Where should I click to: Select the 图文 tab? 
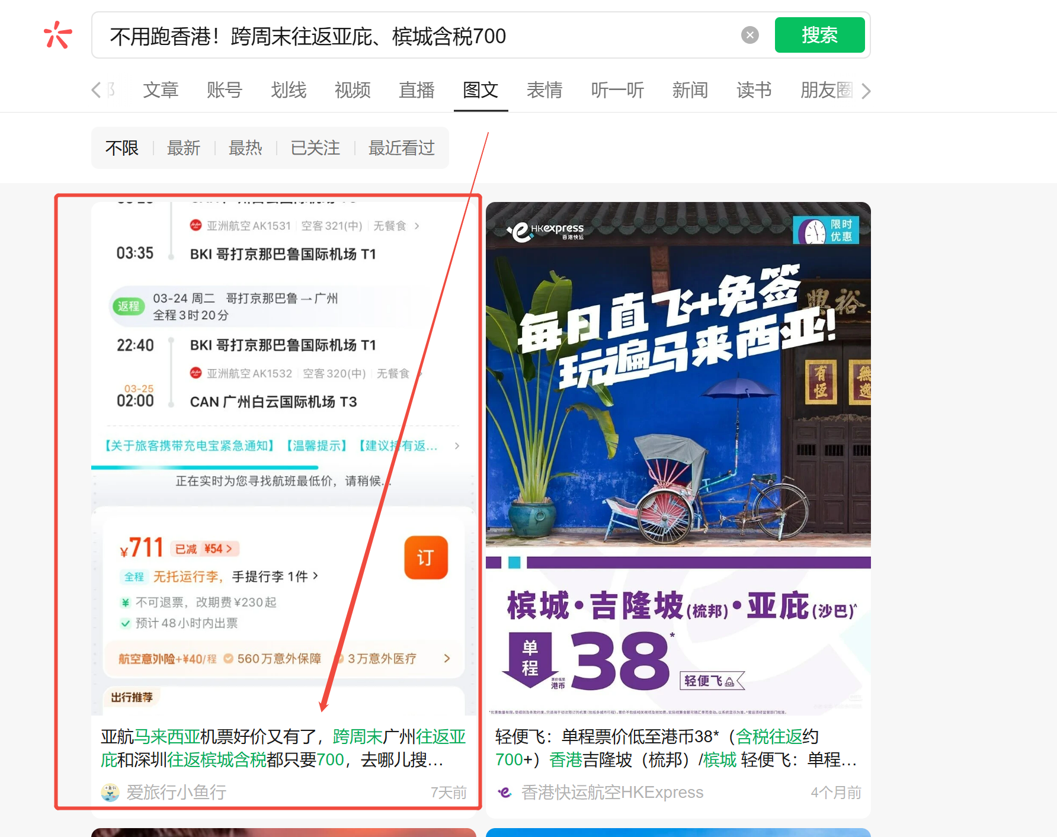click(x=481, y=90)
